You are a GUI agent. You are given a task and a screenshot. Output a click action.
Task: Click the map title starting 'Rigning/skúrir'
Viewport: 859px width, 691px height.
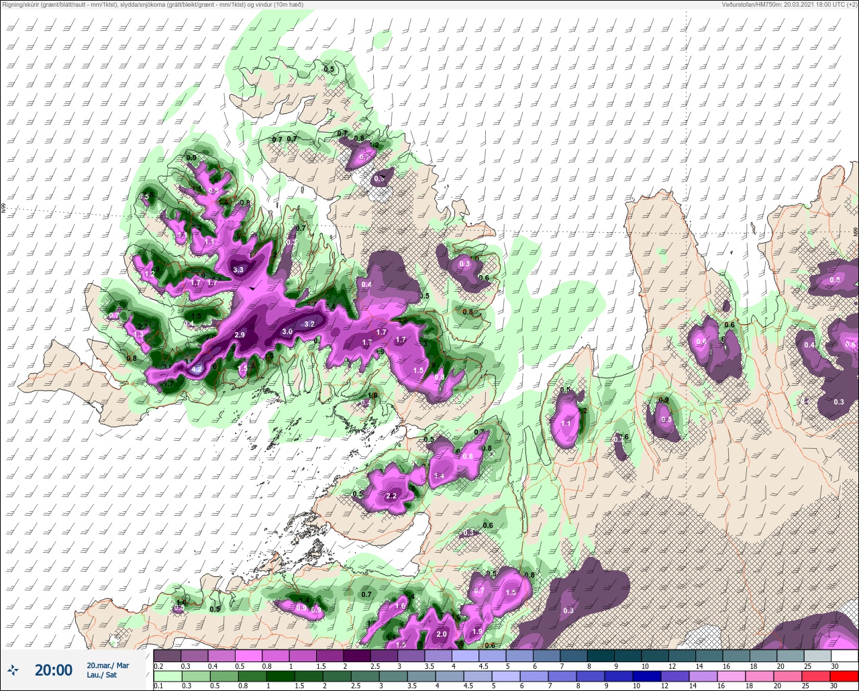tap(153, 5)
